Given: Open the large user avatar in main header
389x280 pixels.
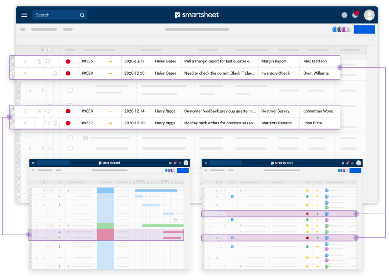Looking at the screenshot, I should tap(369, 15).
